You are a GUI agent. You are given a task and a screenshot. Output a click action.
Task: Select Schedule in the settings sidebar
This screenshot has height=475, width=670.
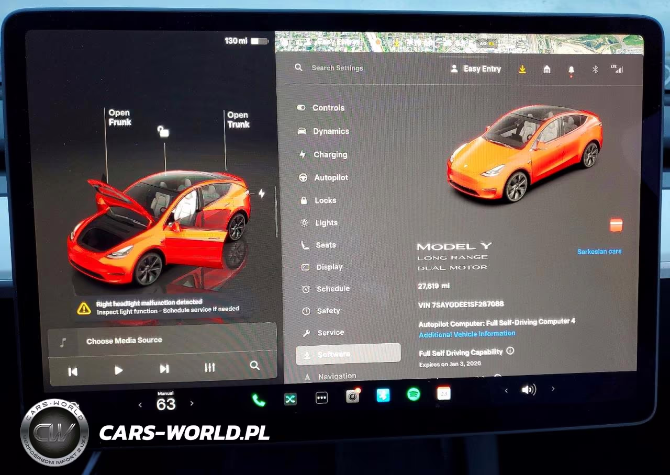click(326, 289)
